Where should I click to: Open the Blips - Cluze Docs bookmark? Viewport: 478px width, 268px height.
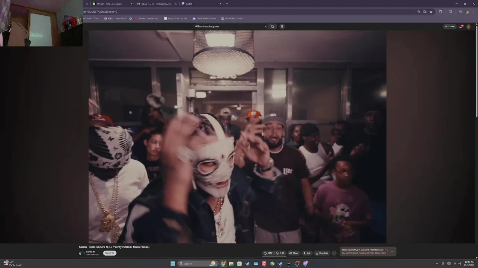point(115,19)
